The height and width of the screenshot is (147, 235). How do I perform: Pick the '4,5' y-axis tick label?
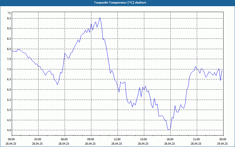[9, 120]
